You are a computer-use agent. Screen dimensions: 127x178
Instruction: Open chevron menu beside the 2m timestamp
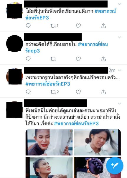(119, 70)
